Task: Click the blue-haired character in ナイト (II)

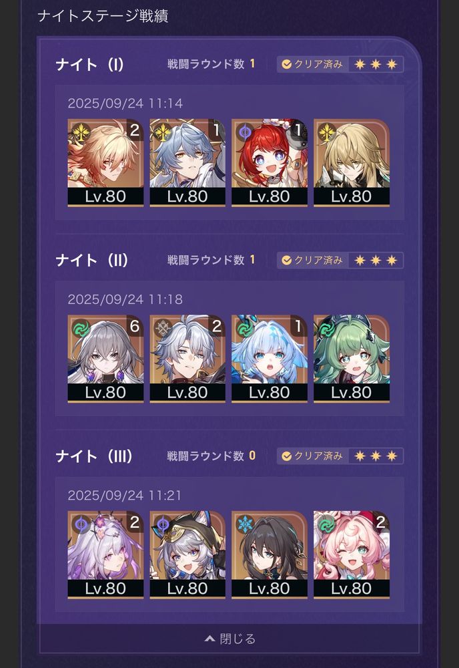Action: click(x=270, y=359)
